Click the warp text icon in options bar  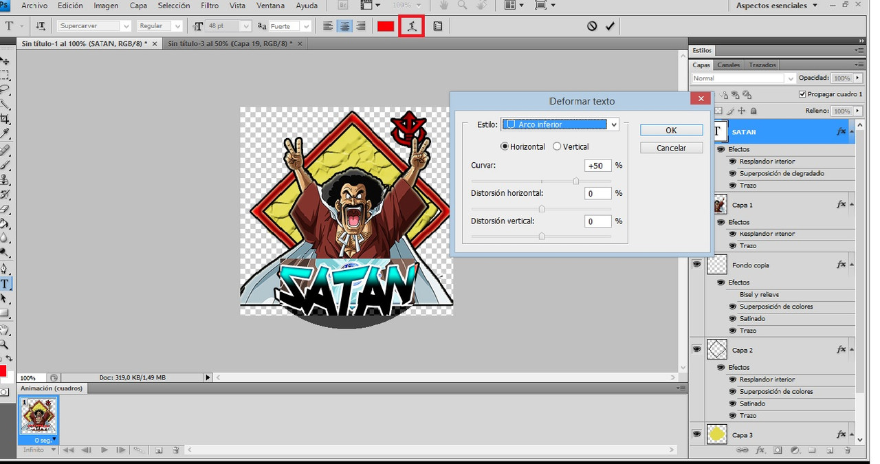click(x=411, y=26)
